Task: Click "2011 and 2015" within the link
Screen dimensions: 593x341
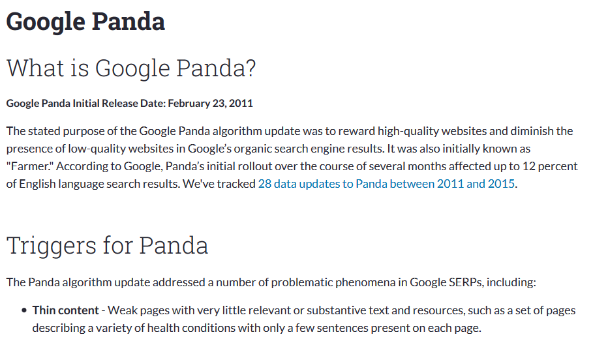Action: pos(476,184)
